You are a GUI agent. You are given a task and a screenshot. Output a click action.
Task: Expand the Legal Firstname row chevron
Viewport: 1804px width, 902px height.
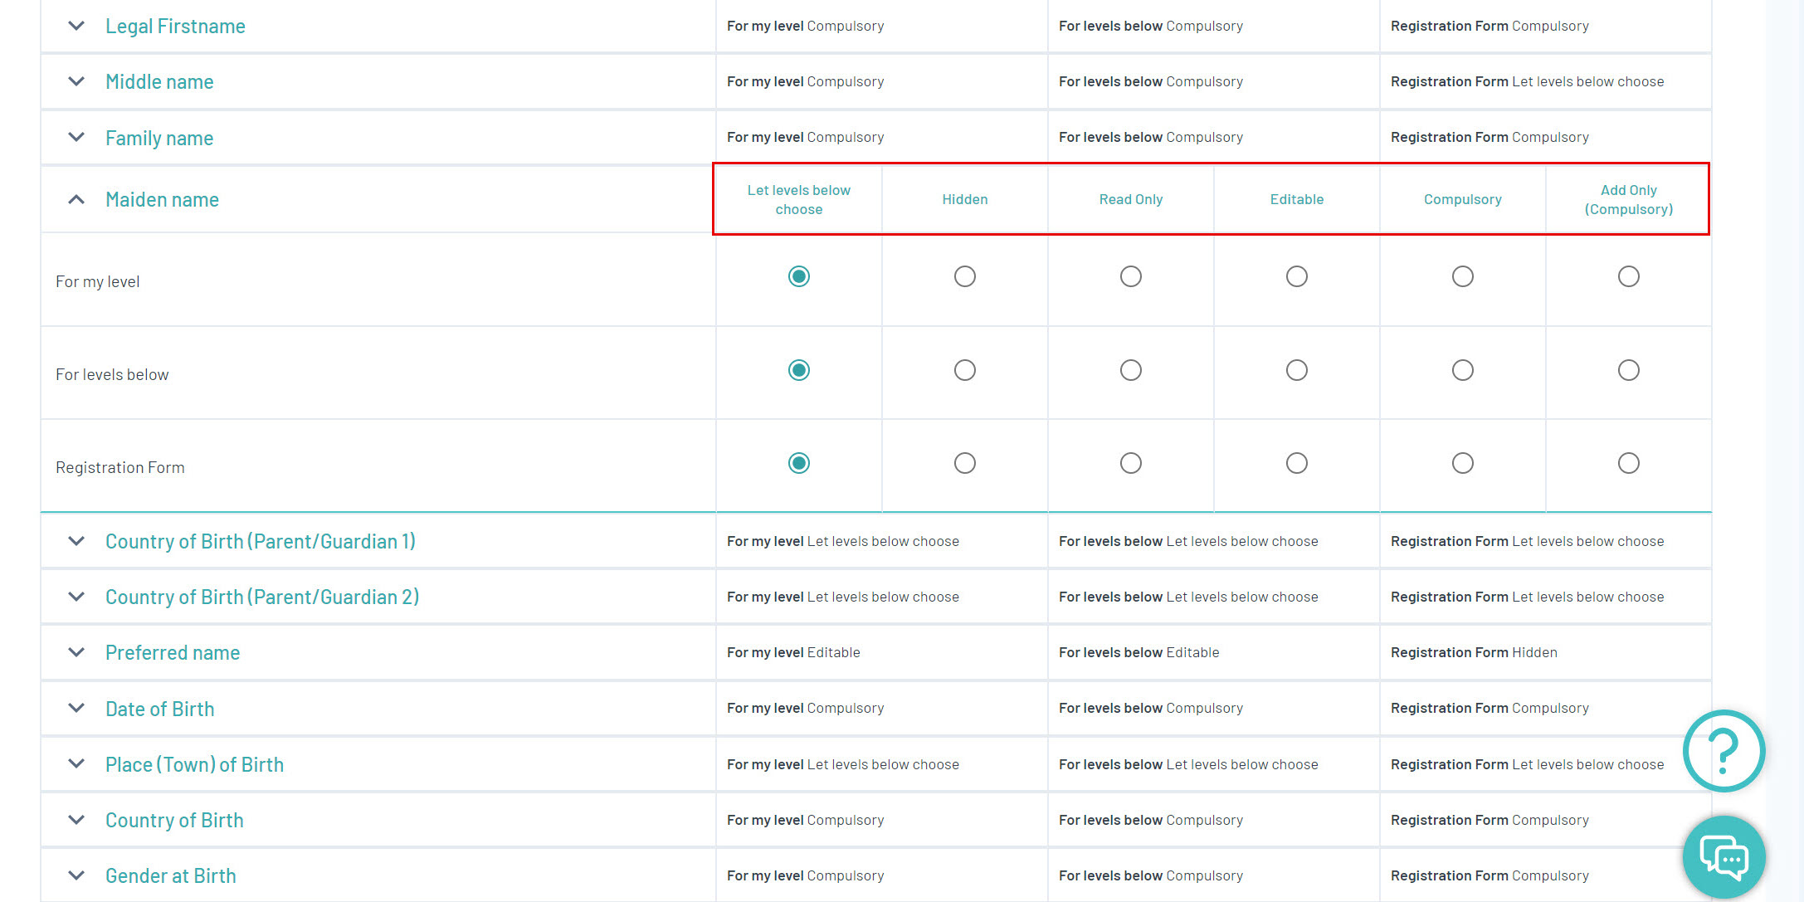click(x=76, y=26)
